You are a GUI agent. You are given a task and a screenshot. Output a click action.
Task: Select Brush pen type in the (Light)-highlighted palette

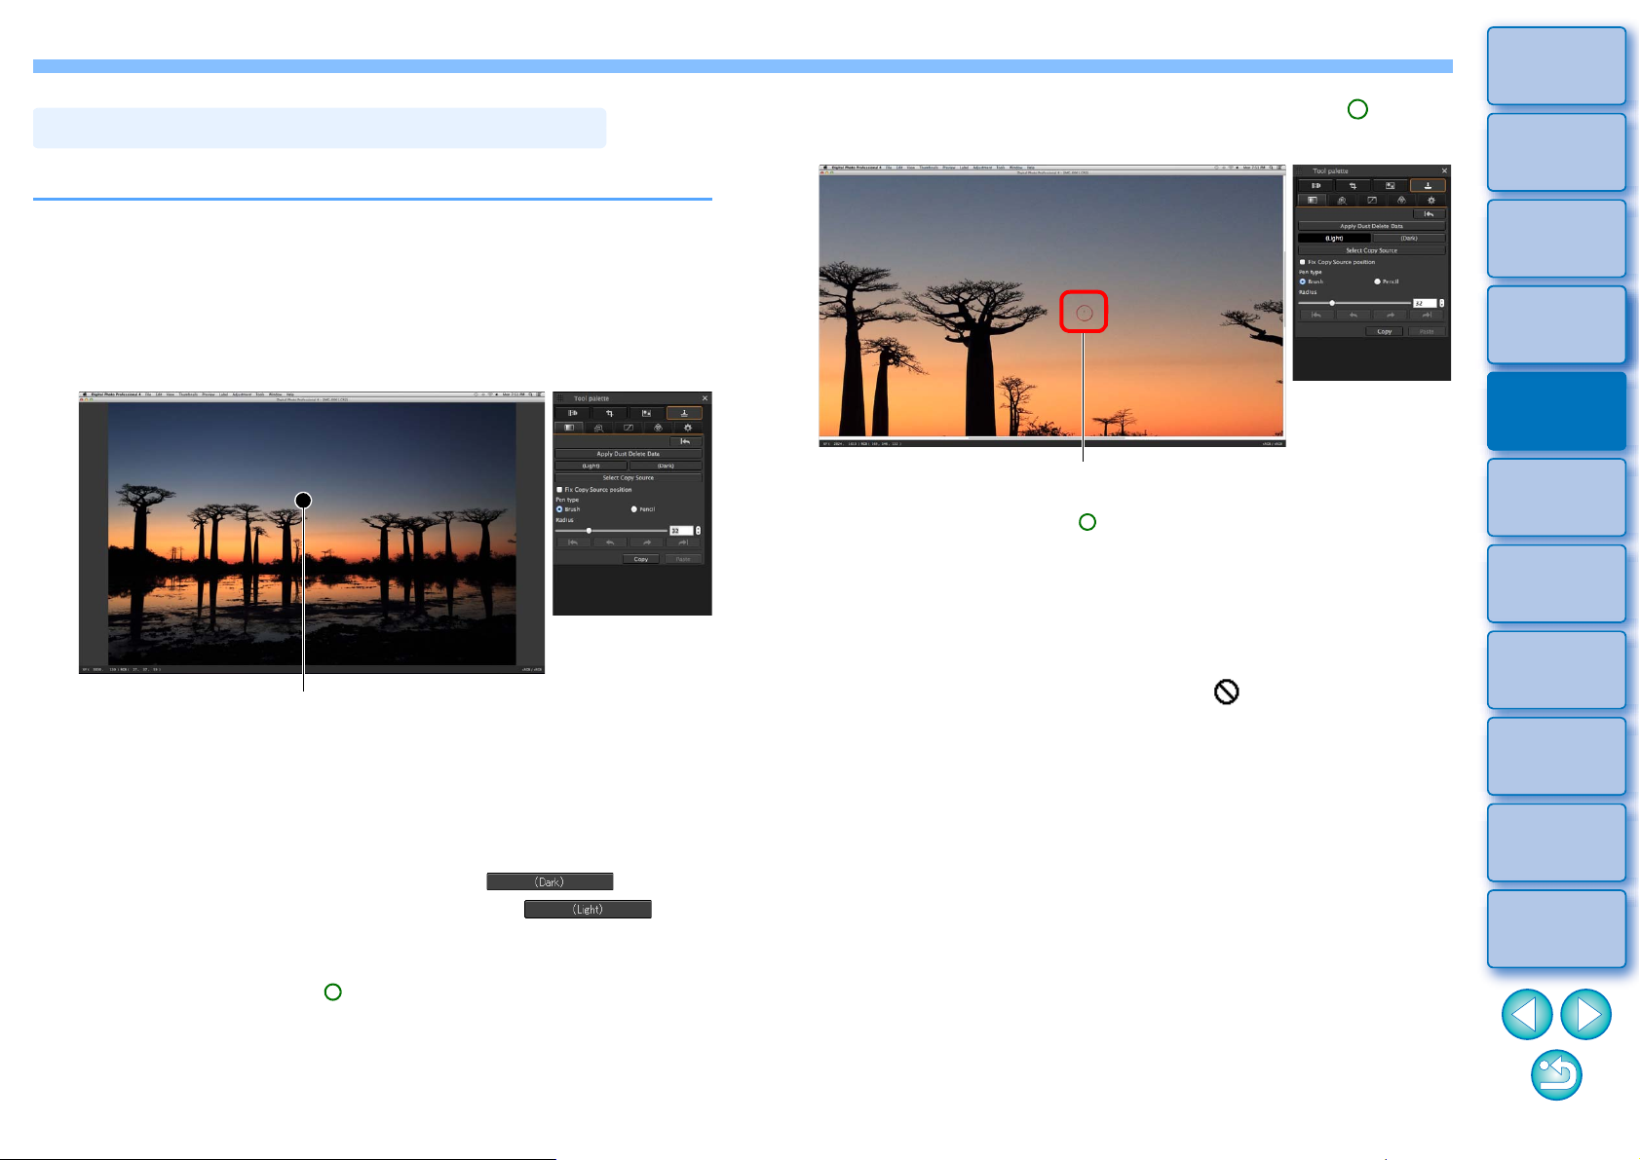1303,281
